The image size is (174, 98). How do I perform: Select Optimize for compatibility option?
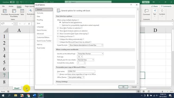click(60, 25)
